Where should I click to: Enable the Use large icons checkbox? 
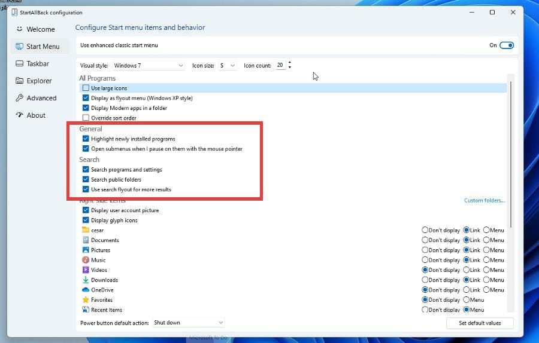click(86, 88)
